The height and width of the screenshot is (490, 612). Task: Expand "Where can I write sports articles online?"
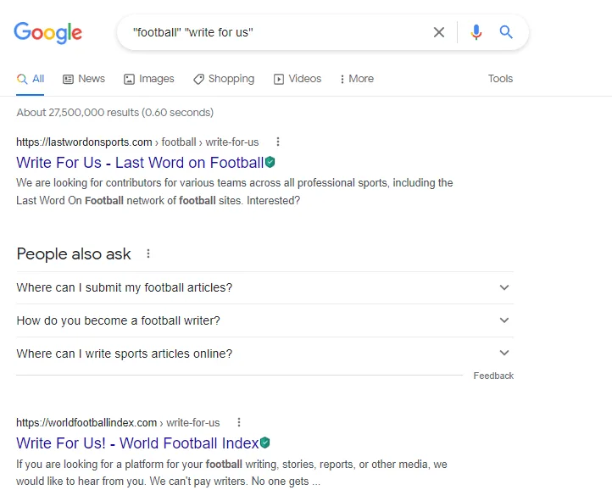[504, 354]
